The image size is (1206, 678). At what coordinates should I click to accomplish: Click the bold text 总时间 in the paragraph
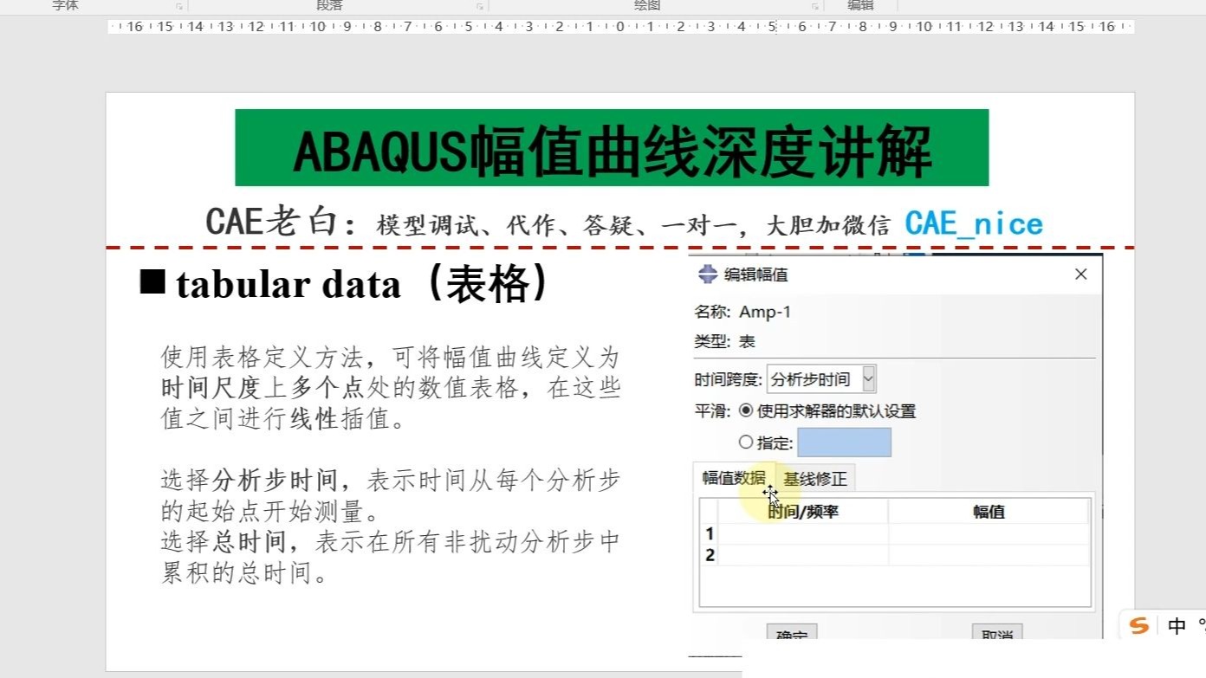pyautogui.click(x=249, y=542)
